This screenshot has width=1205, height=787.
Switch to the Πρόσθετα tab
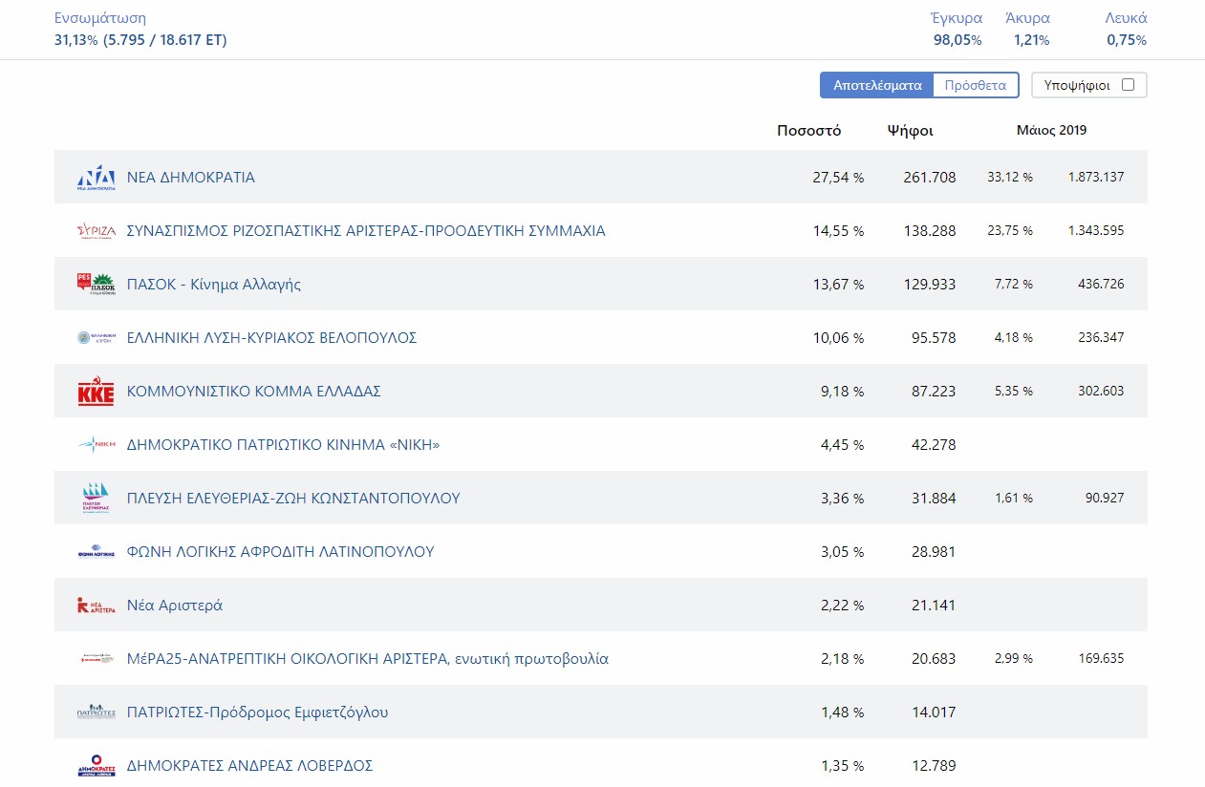[x=975, y=85]
